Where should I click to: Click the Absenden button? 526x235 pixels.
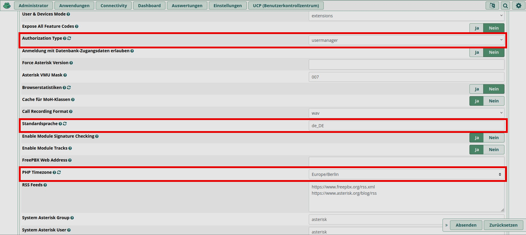coord(466,225)
